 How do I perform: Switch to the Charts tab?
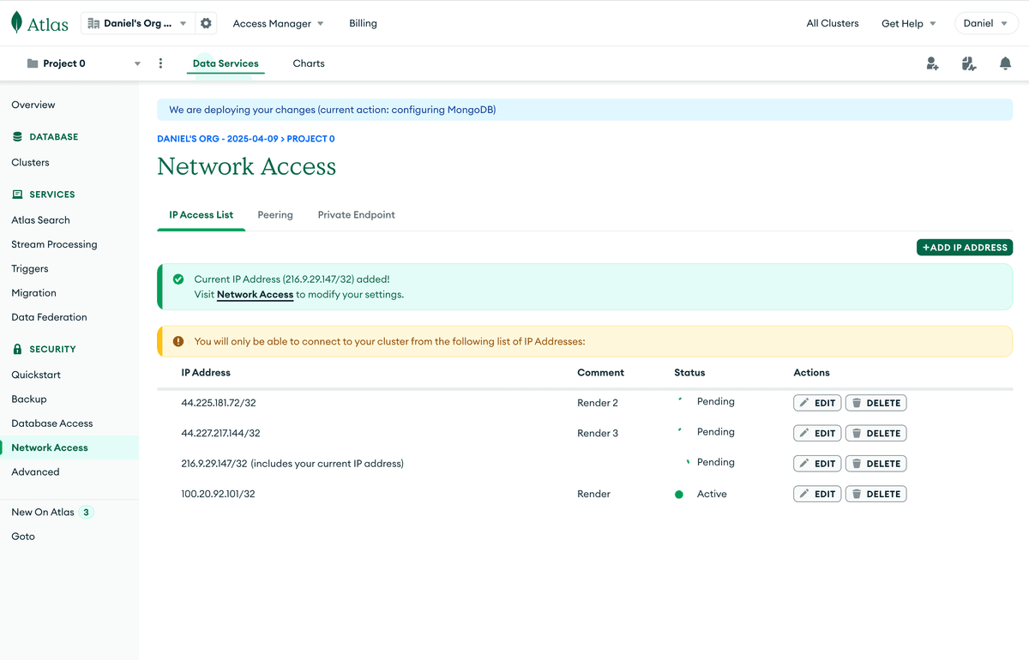coord(308,63)
